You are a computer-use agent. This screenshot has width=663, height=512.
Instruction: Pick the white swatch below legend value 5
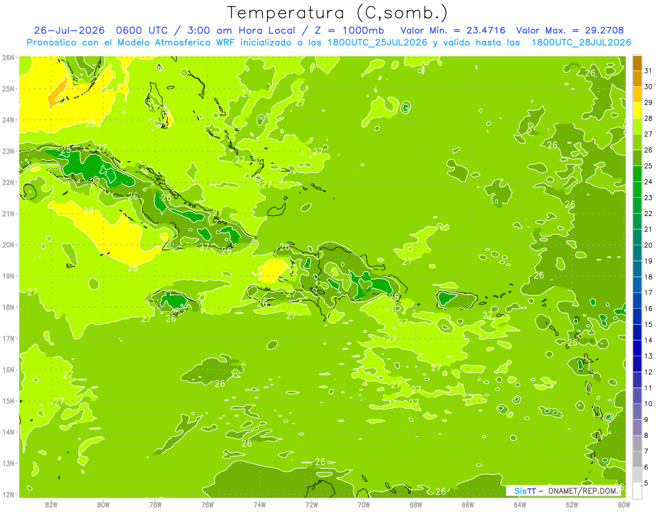(x=637, y=490)
